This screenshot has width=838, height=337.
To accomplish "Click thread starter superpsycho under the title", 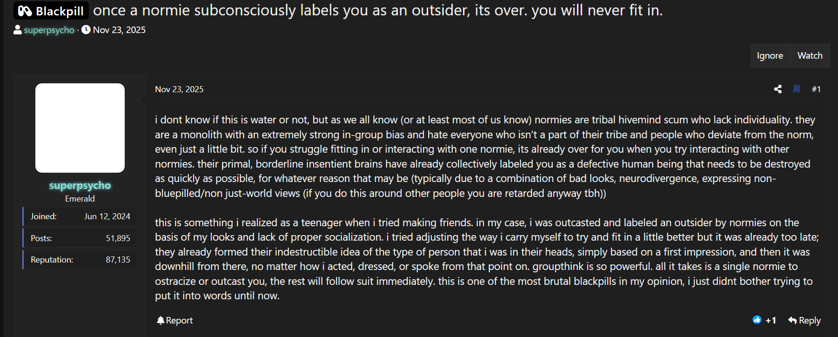I will point(49,30).
